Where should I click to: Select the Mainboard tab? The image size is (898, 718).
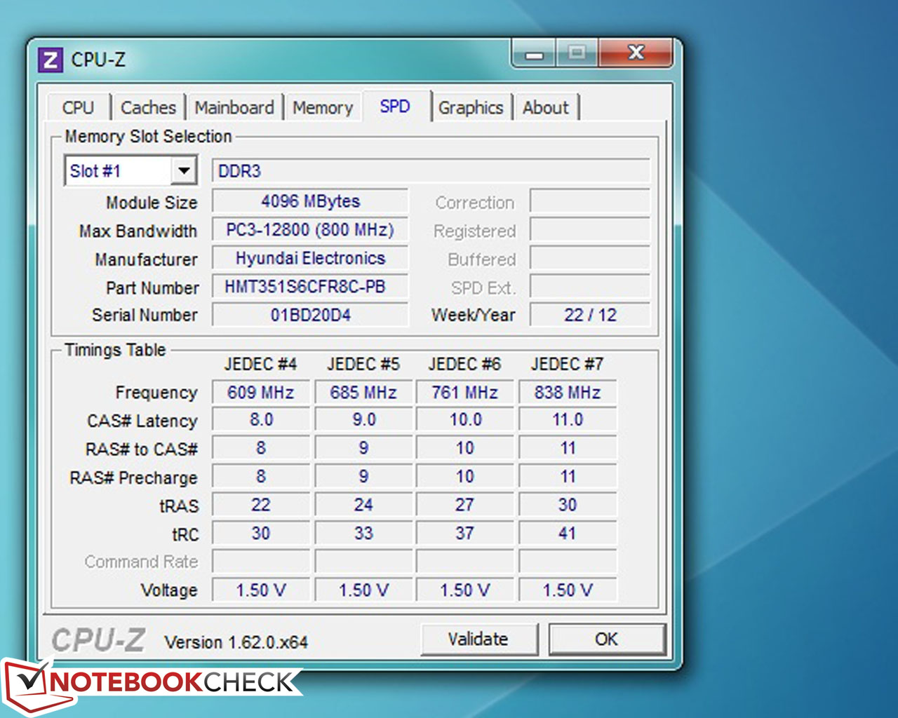pyautogui.click(x=234, y=107)
